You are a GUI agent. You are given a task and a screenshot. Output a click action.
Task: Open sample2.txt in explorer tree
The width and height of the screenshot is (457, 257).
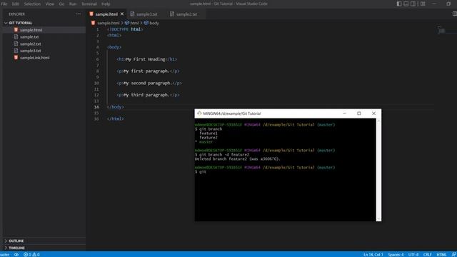click(x=30, y=44)
